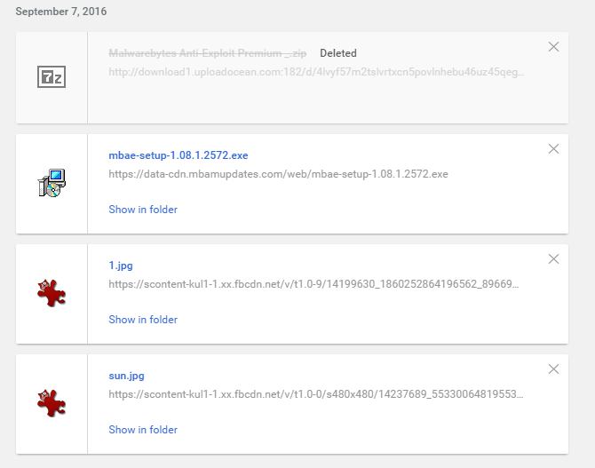The image size is (595, 468).
Task: Click the data-cdn.mbamupdates.com source URL
Action: (x=278, y=174)
